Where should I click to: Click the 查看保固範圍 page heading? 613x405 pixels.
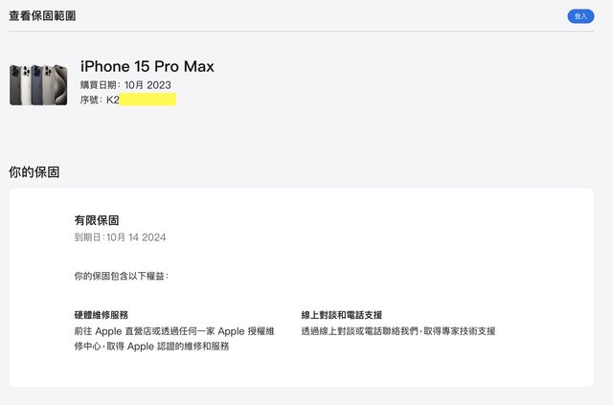click(43, 16)
